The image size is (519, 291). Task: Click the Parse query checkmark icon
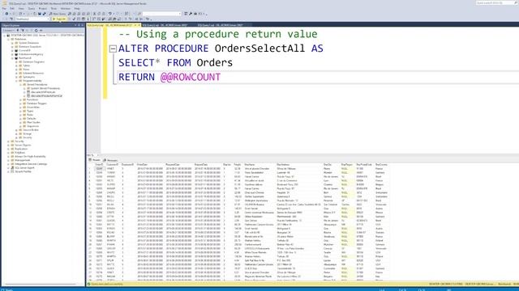[74, 19]
